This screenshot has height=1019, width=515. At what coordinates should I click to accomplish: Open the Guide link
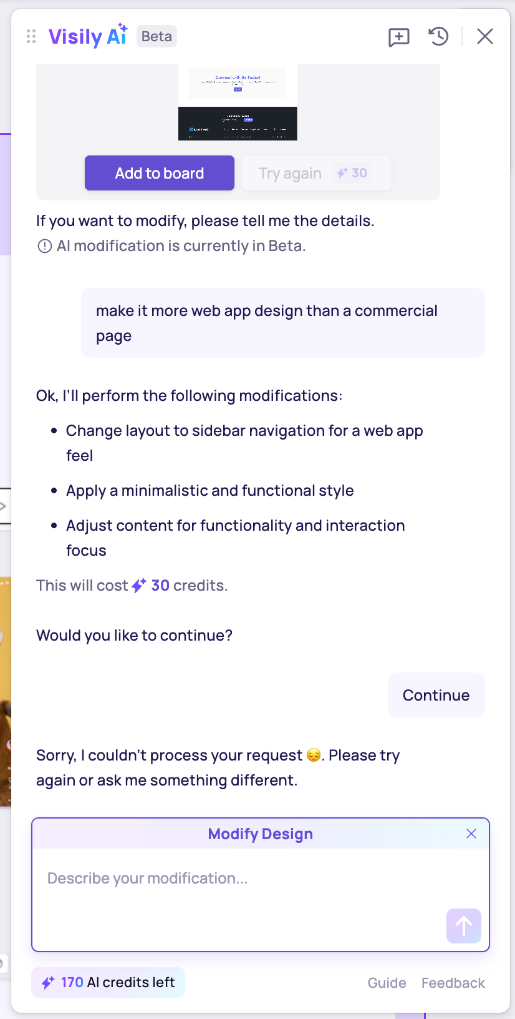387,983
